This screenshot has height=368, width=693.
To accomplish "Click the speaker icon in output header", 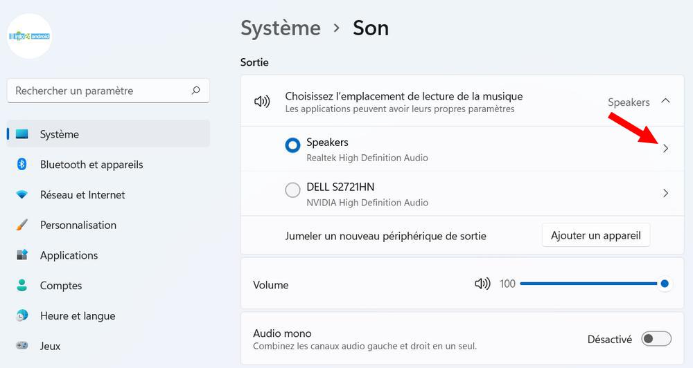I will (x=262, y=102).
